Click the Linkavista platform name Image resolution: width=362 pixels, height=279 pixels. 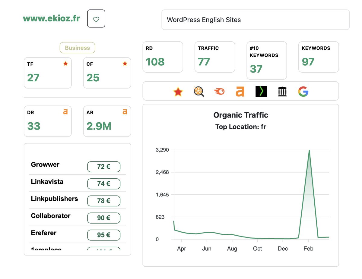(47, 182)
